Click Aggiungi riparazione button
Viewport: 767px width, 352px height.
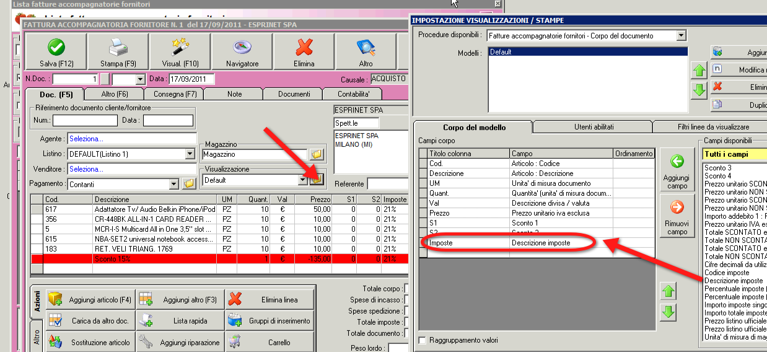(180, 342)
